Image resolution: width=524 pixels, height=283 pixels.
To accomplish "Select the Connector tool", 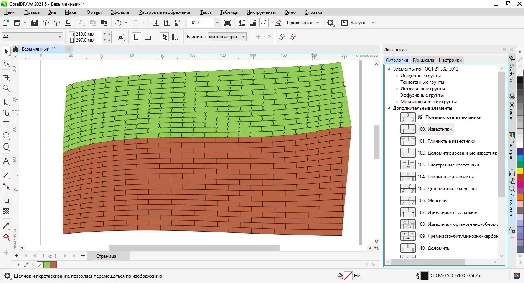I will pos(6,186).
